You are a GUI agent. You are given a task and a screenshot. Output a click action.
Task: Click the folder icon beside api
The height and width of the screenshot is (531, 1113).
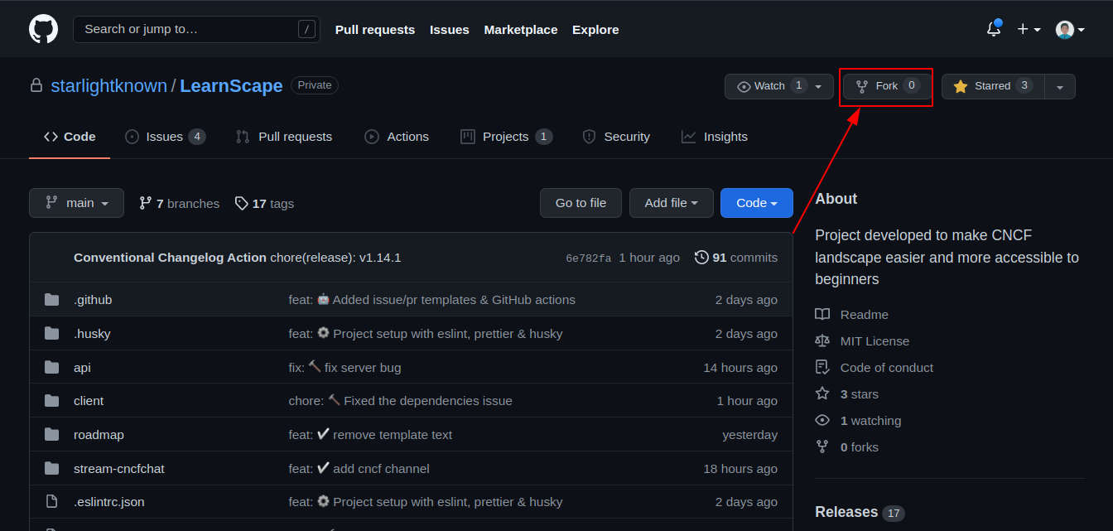51,368
